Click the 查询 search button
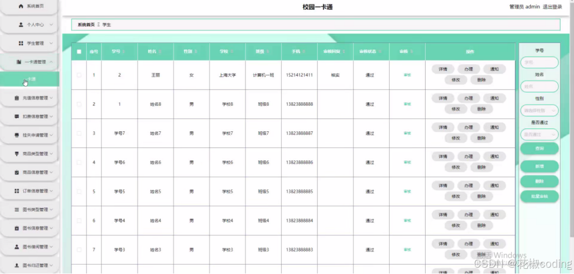Screen dimensions: 574x274 tap(539, 148)
